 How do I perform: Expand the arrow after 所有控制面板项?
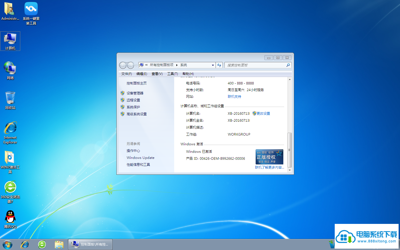pyautogui.click(x=177, y=65)
